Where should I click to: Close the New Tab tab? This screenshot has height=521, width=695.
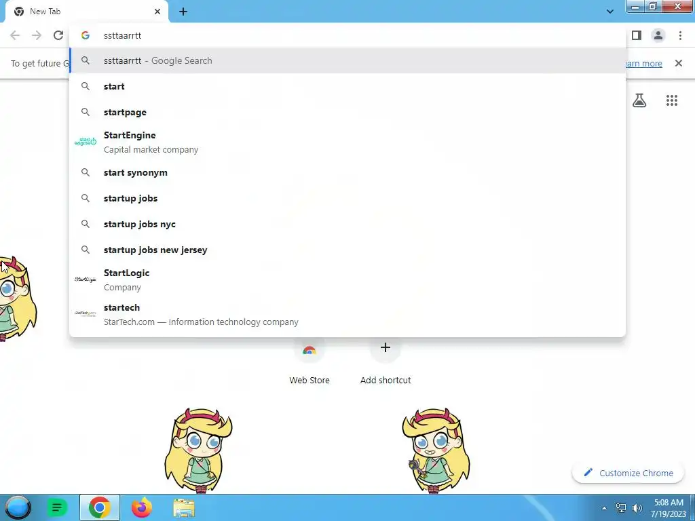pos(157,12)
